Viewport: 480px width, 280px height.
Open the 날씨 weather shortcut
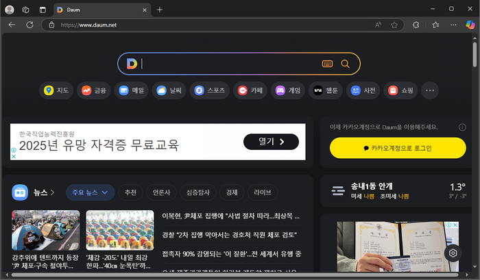coord(169,90)
